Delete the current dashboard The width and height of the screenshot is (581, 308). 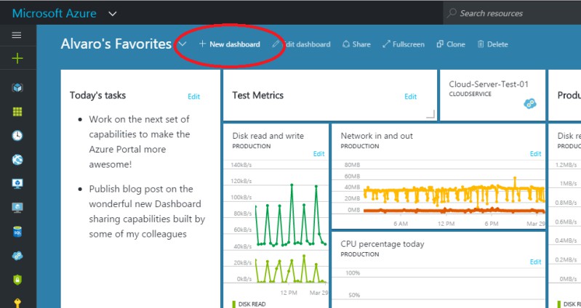492,44
